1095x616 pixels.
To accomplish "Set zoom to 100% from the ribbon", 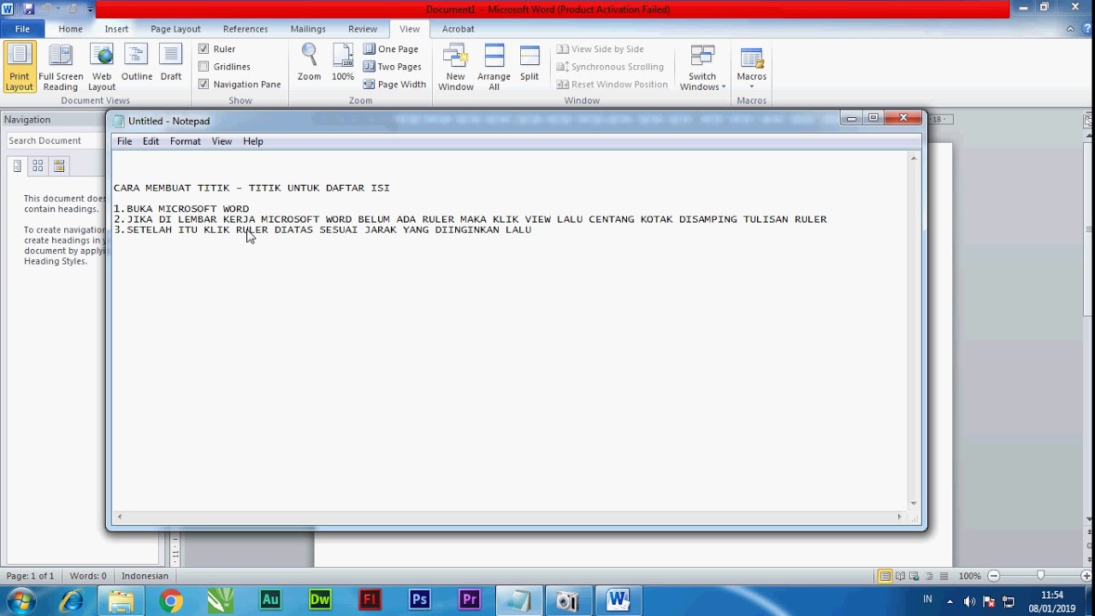I will (343, 63).
